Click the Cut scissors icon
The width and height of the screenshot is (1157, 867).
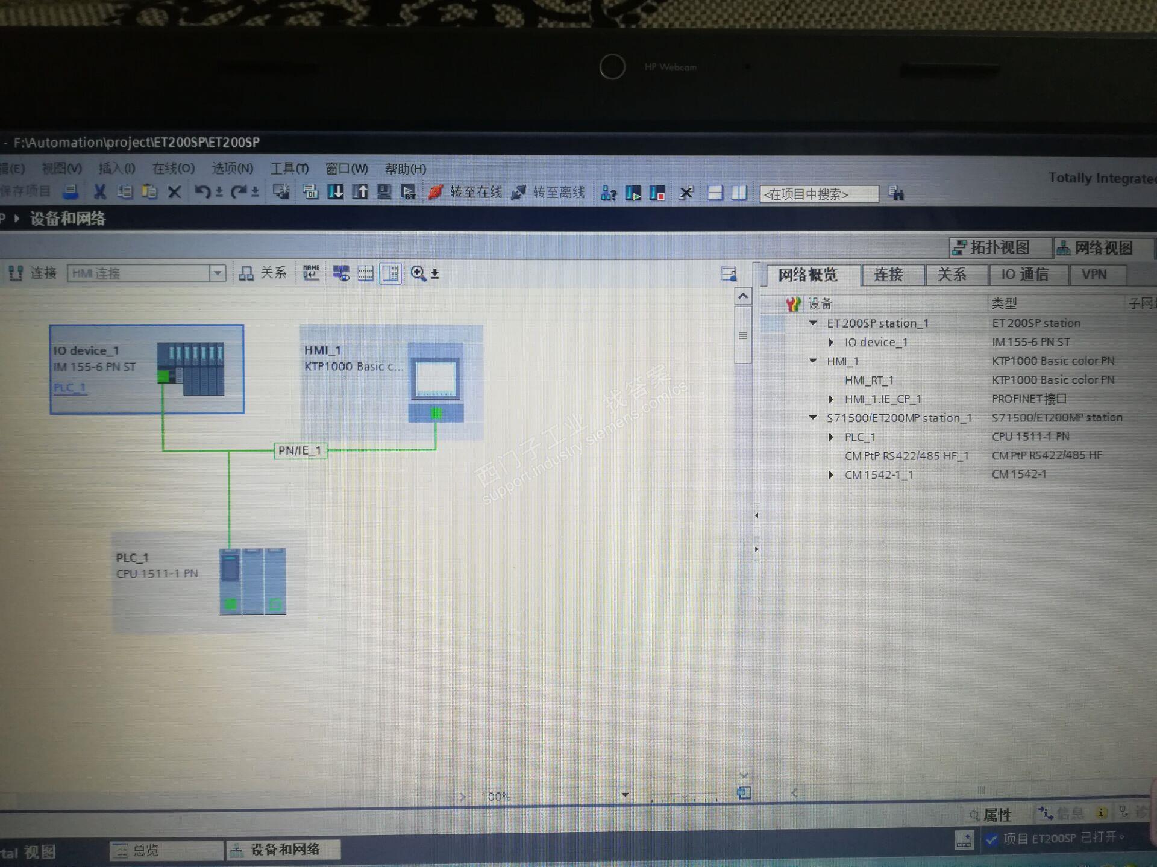(100, 192)
